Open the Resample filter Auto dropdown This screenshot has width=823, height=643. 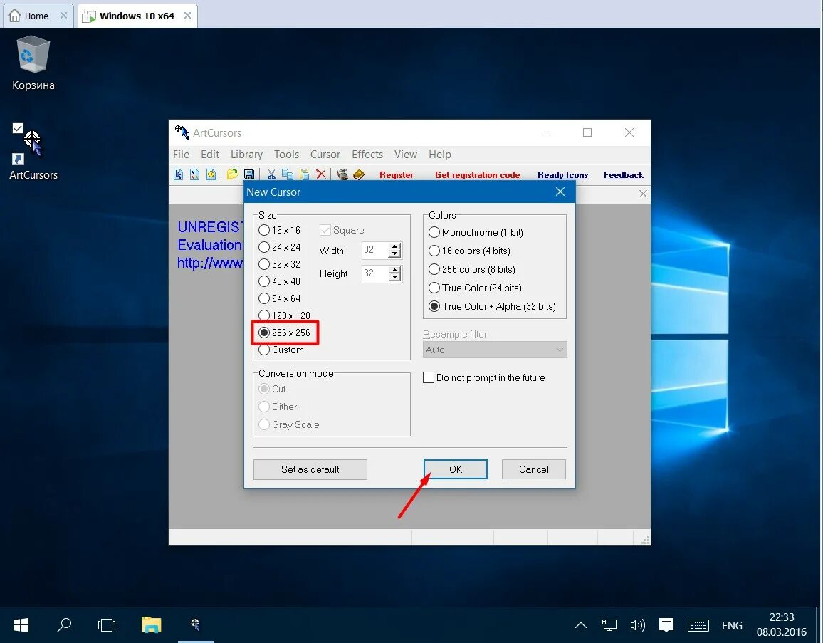point(494,350)
